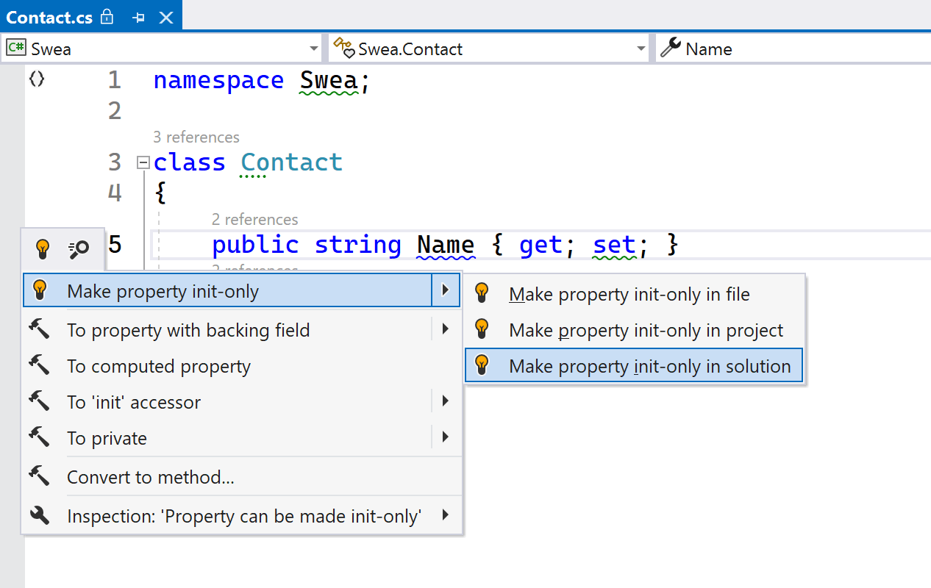Click the wrench icon on the Inspection entry

point(40,514)
